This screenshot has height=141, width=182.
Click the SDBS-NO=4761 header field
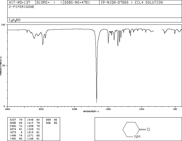coord(81,2)
